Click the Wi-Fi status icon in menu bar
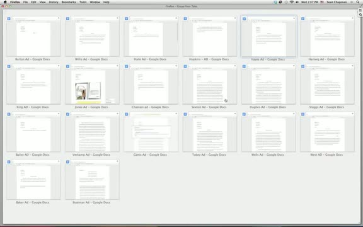The height and width of the screenshot is (227, 363). (x=292, y=2)
